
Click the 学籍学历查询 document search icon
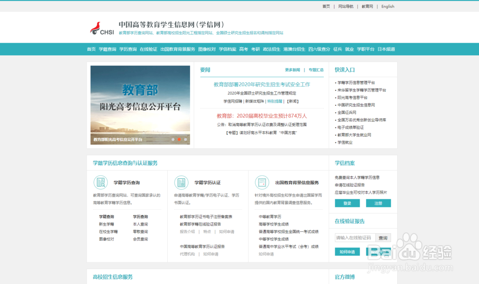click(x=101, y=182)
